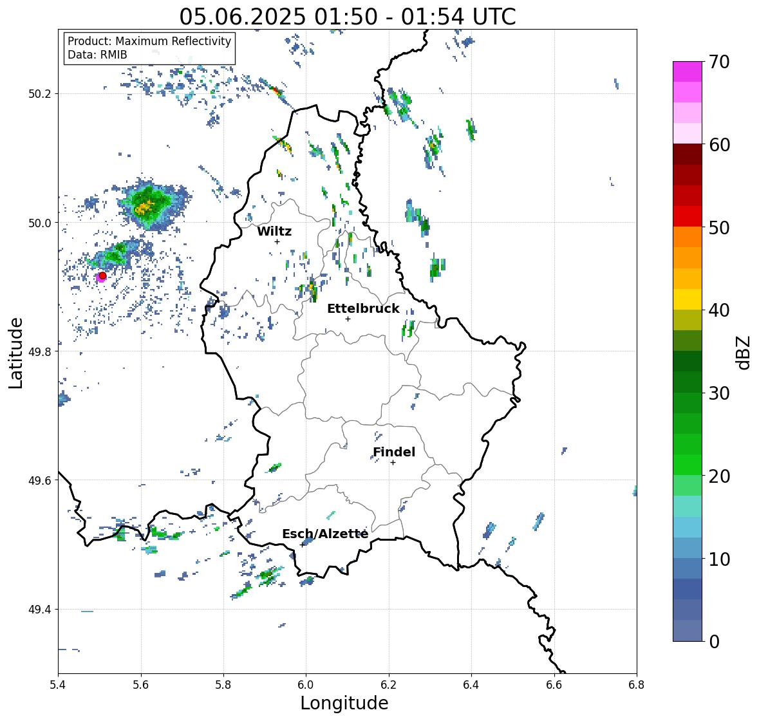Click the longitude tick label 6.8

tap(636, 684)
